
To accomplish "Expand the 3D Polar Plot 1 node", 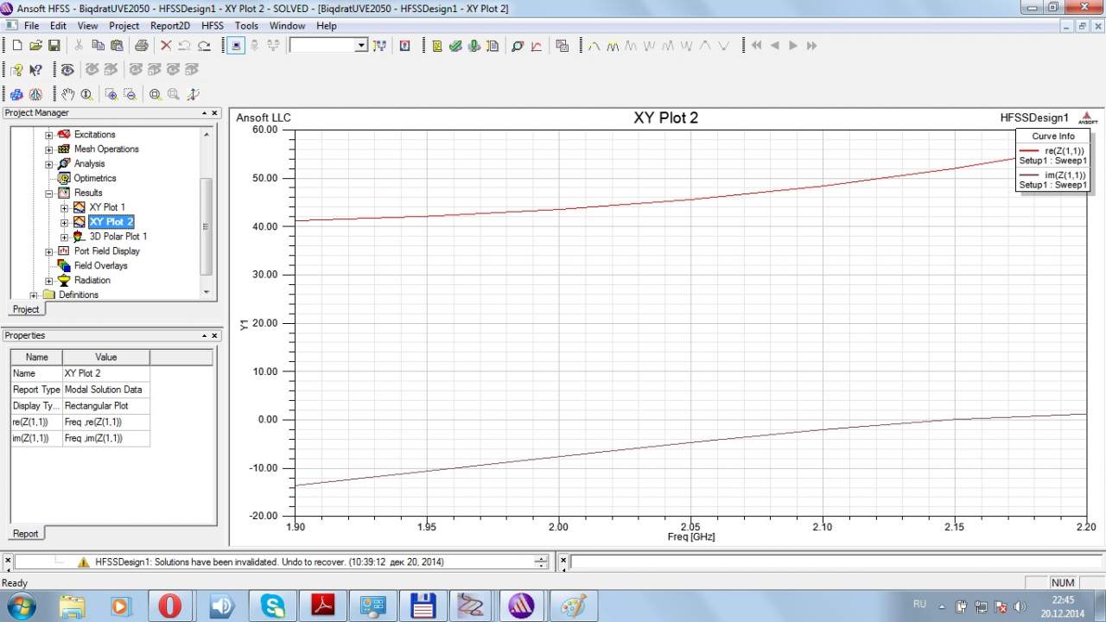I will coord(64,237).
